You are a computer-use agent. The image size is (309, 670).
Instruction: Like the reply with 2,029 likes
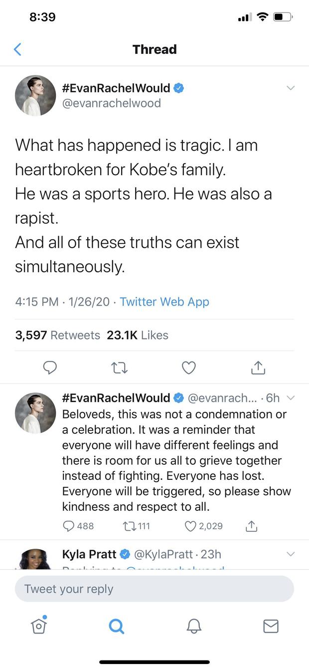[190, 526]
